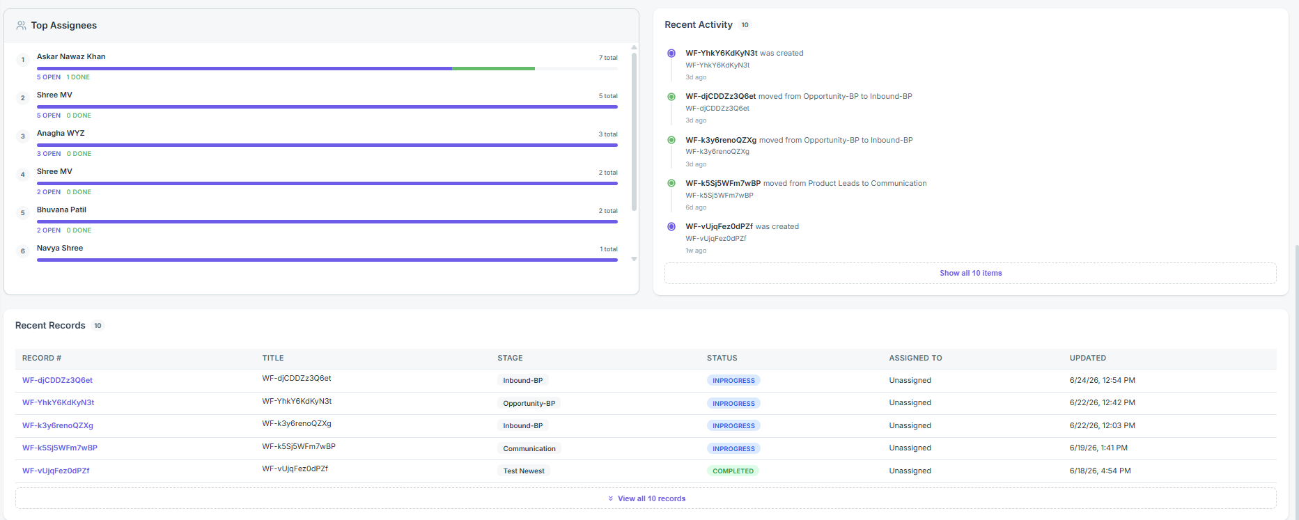Click the 6d ago timestamp
Viewport: 1299px width, 520px height.
point(696,207)
